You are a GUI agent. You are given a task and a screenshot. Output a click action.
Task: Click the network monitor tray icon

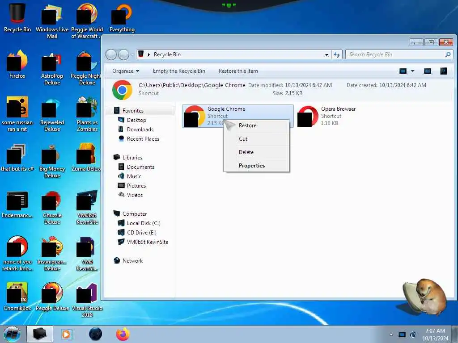[x=402, y=335]
